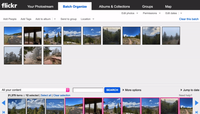Click Edit dates option
Screen dimensions: 200x114
(171, 13)
